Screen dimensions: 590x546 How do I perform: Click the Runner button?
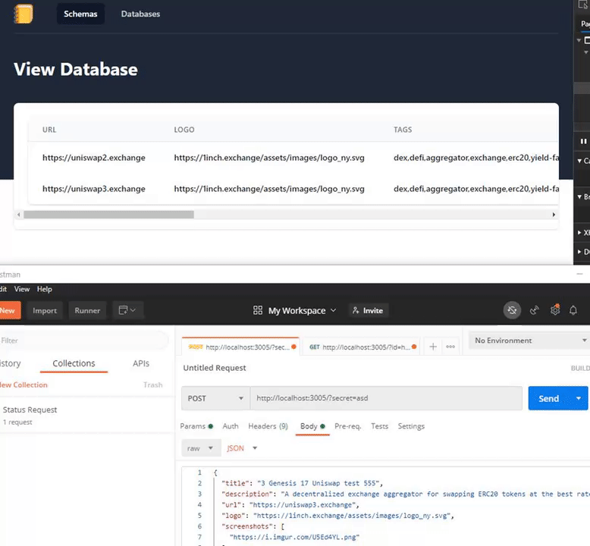pyautogui.click(x=87, y=310)
